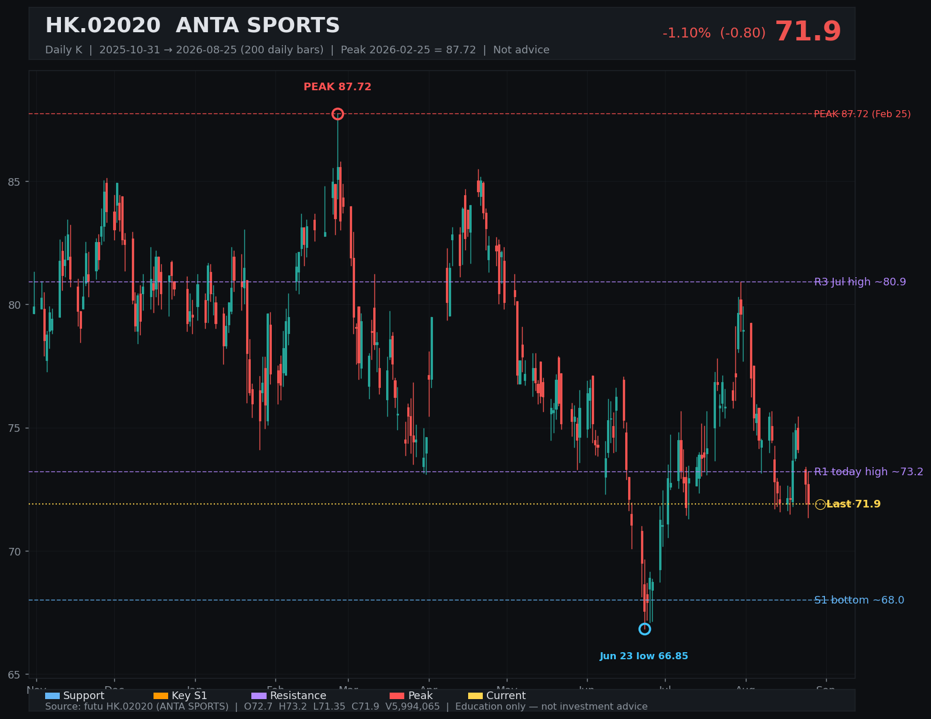The height and width of the screenshot is (719, 931).
Task: Click the '(-0.80)' price change value
Action: (x=743, y=33)
